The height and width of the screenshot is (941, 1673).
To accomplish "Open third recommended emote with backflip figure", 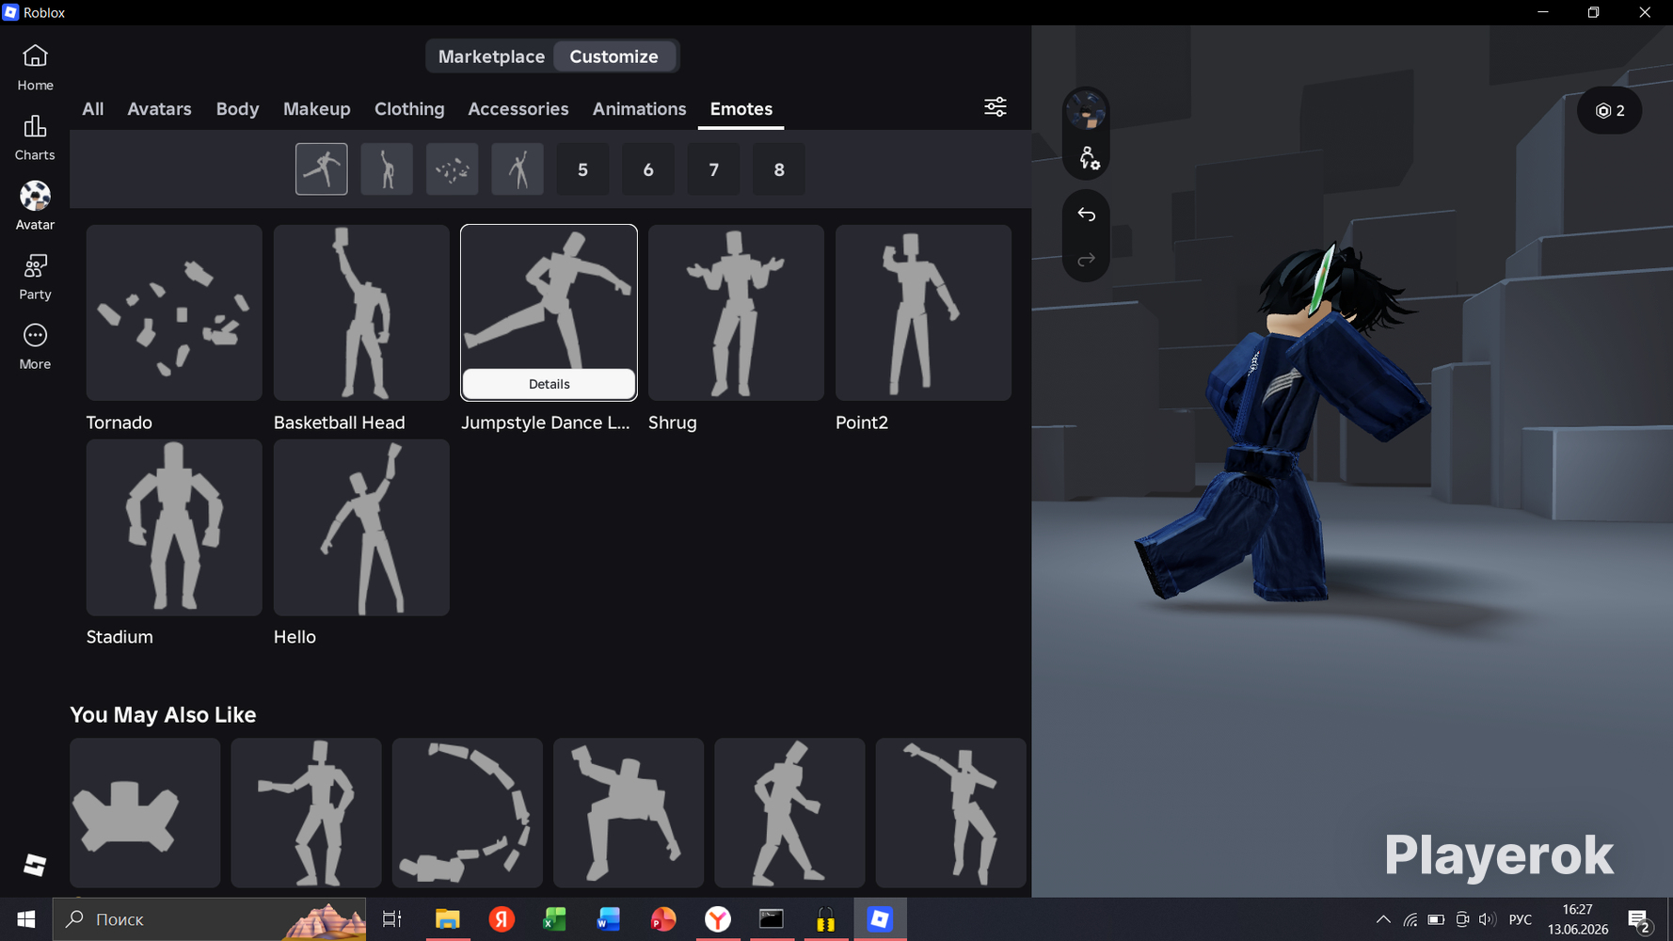I will click(468, 813).
